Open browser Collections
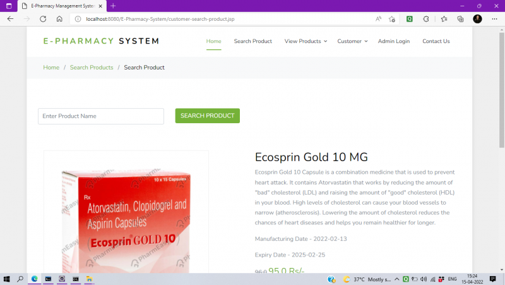The width and height of the screenshot is (505, 285). pos(461,19)
